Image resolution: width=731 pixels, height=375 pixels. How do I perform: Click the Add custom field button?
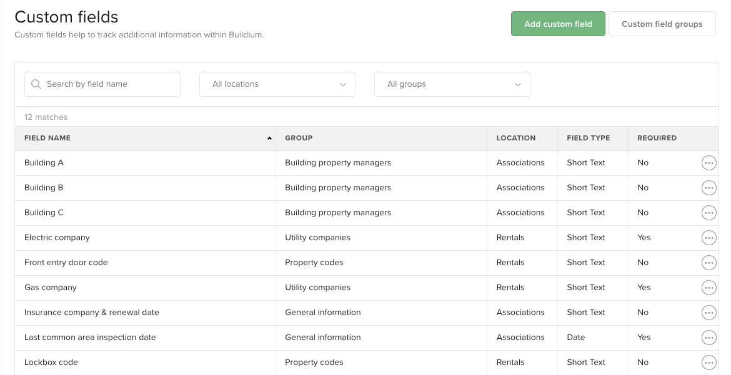(x=558, y=24)
